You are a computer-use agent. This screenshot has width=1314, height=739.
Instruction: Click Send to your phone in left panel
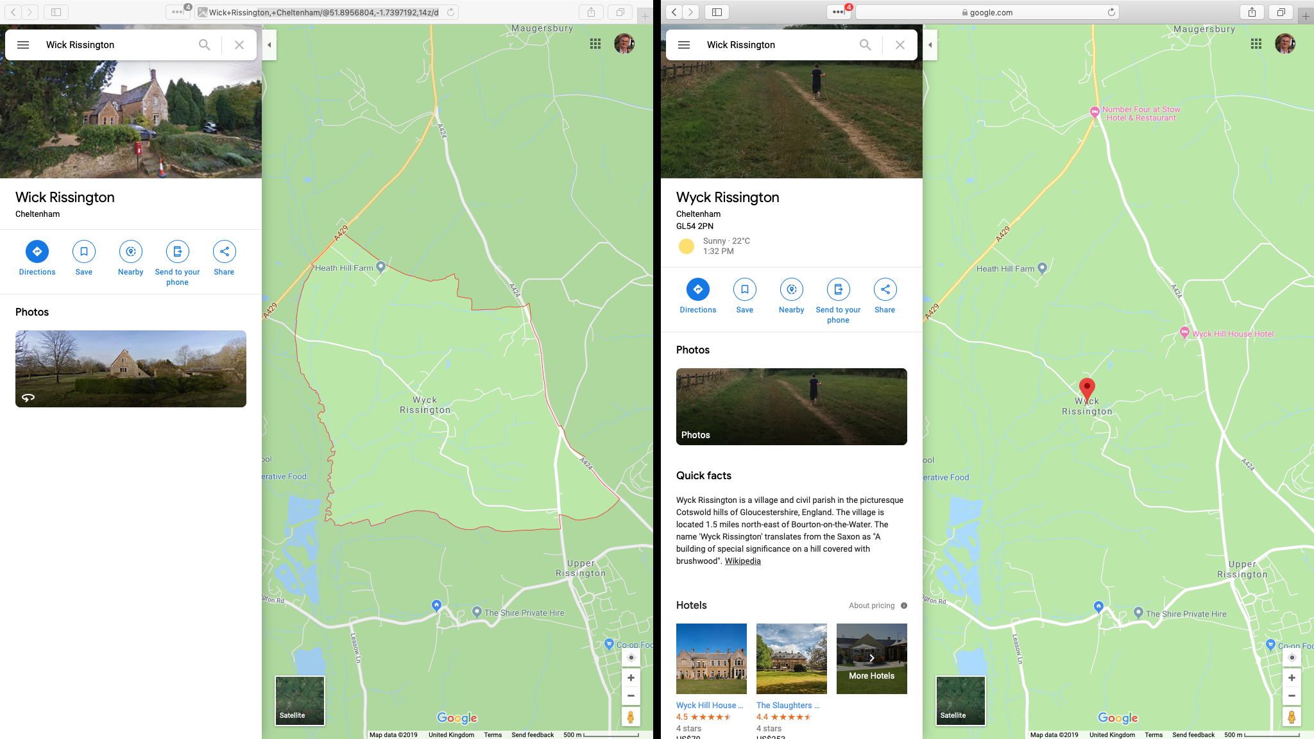pyautogui.click(x=177, y=252)
